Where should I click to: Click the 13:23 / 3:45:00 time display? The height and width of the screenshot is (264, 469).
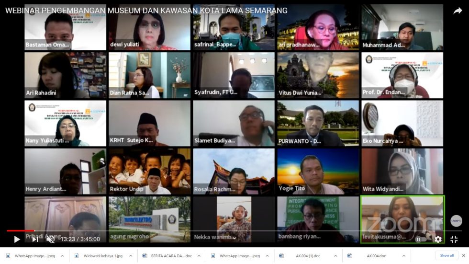point(80,239)
